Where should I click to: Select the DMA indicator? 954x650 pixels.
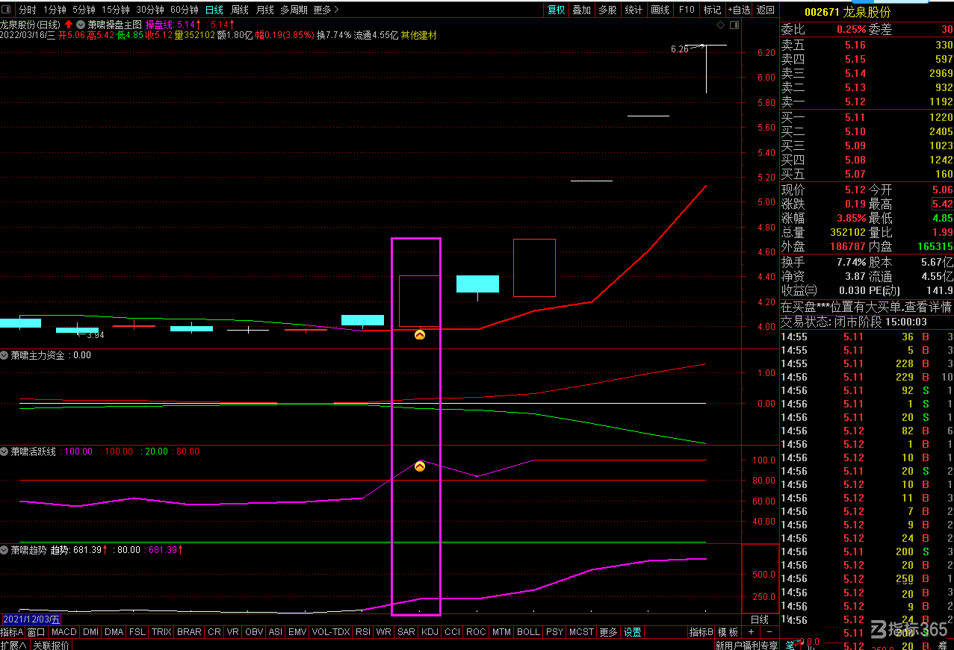(x=114, y=632)
